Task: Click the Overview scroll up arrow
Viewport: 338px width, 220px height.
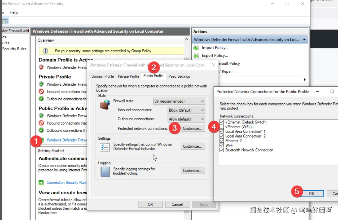Action: [187, 39]
